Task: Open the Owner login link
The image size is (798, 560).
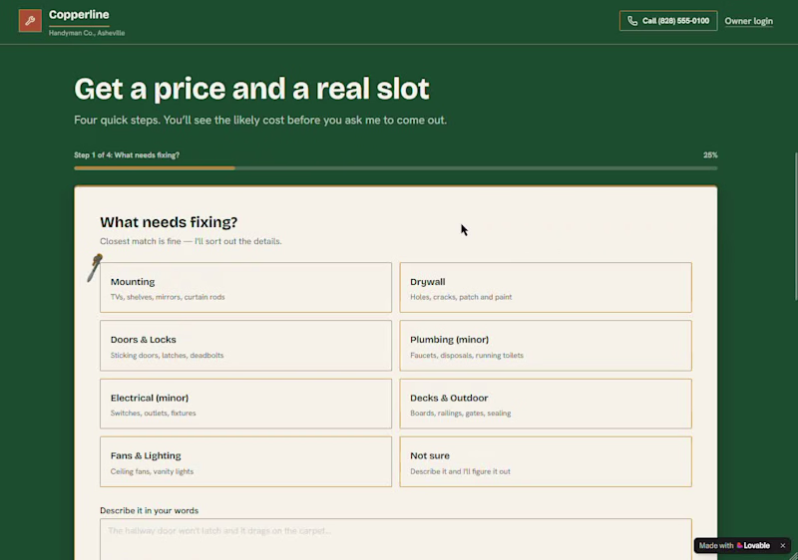Action: pyautogui.click(x=749, y=21)
